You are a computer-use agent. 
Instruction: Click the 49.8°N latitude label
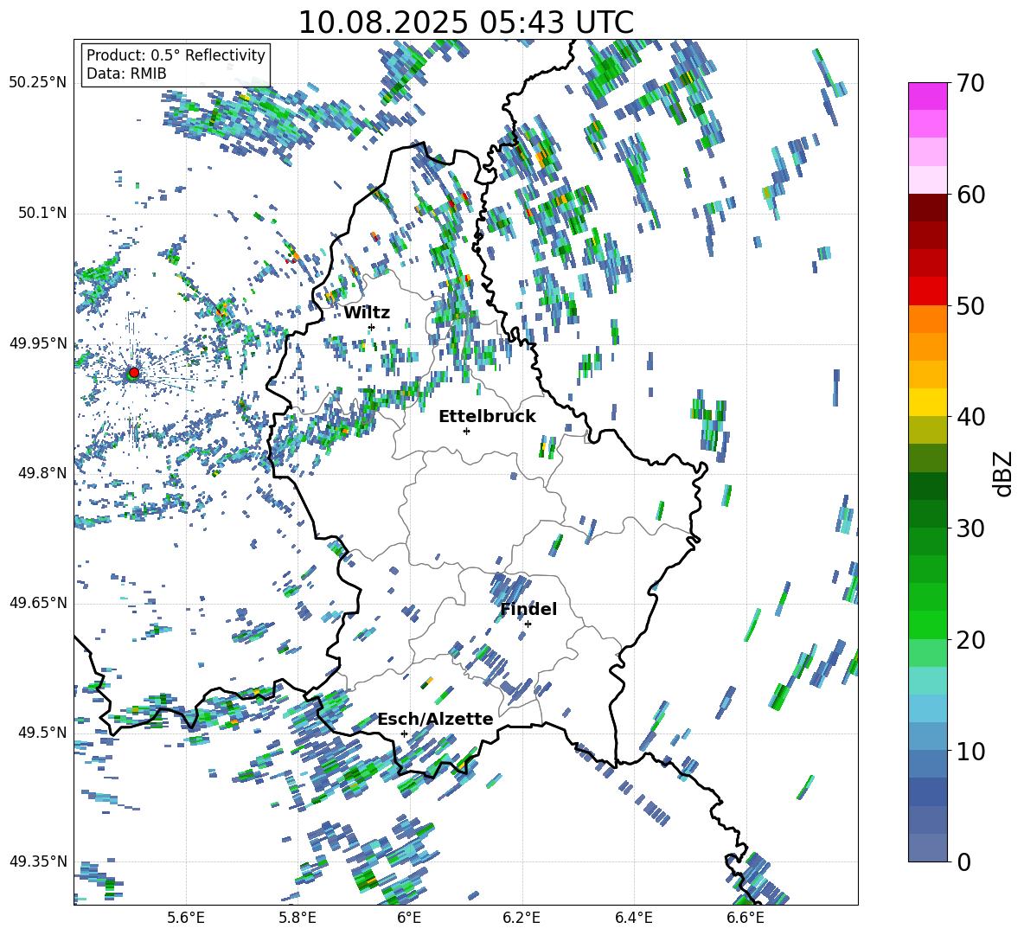(x=42, y=473)
